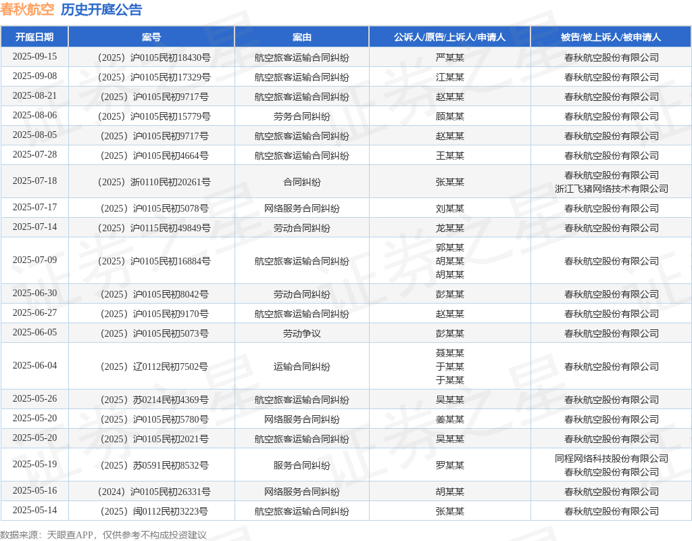Click the 服务合同纠纷 cause cell
This screenshot has height=541, width=692.
[302, 465]
